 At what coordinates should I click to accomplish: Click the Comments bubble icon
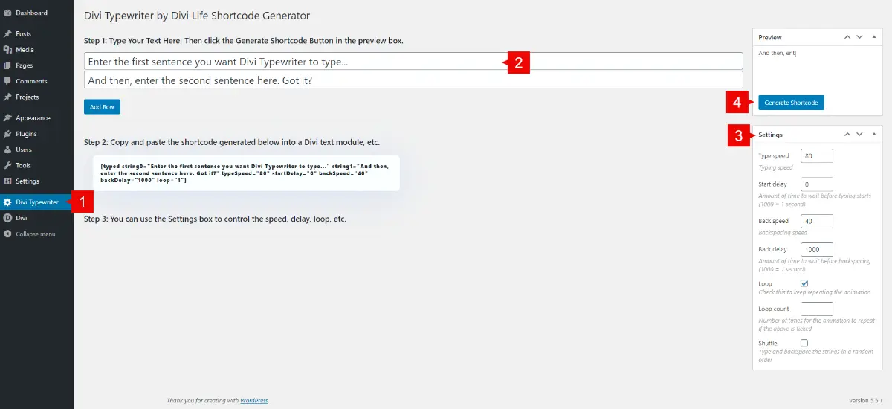click(x=7, y=81)
